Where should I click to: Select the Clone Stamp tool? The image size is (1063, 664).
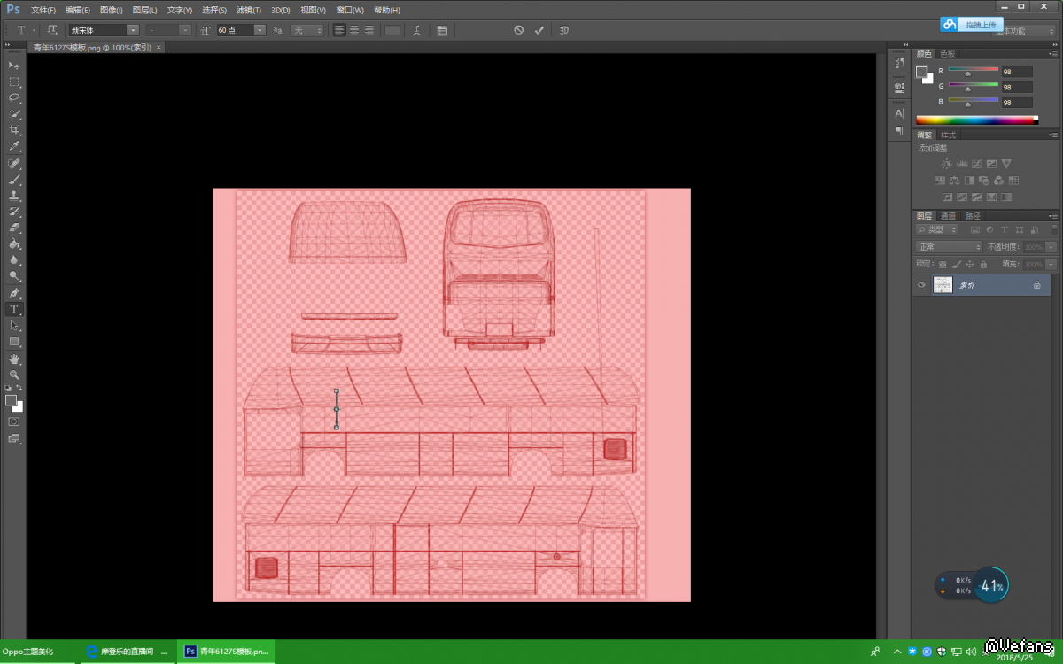coord(14,196)
